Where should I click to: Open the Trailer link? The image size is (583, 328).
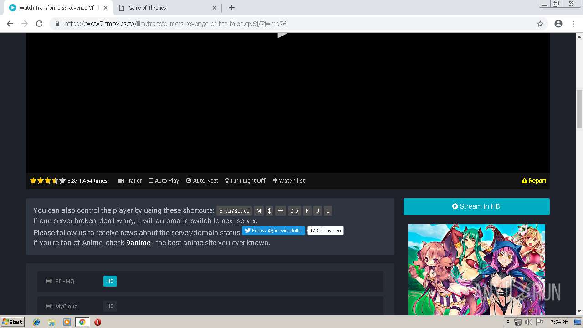[x=130, y=181]
